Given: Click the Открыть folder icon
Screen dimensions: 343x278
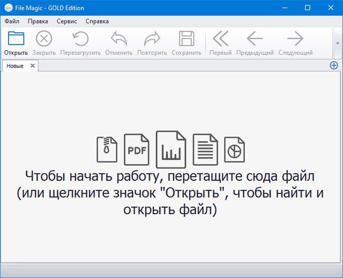Looking at the screenshot, I should coord(16,39).
